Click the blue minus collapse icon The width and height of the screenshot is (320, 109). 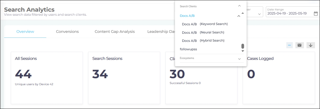pos(290,45)
